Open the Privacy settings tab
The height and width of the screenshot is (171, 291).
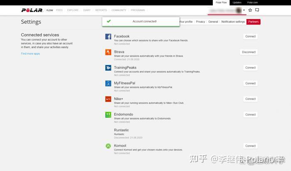200,22
